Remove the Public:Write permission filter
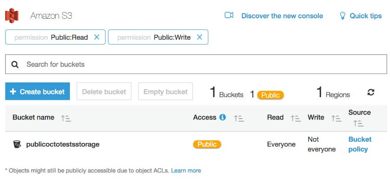The height and width of the screenshot is (184, 390). click(x=199, y=37)
